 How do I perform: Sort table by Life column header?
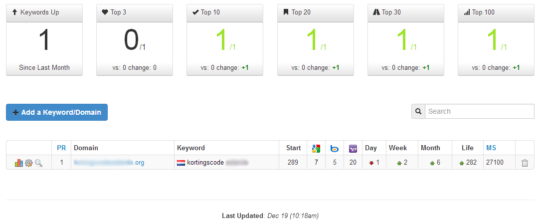468,148
